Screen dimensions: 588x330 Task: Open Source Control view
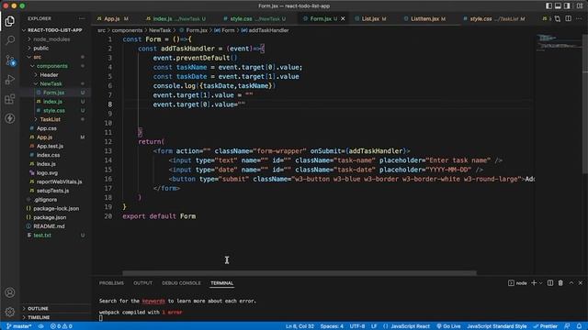tap(10, 60)
